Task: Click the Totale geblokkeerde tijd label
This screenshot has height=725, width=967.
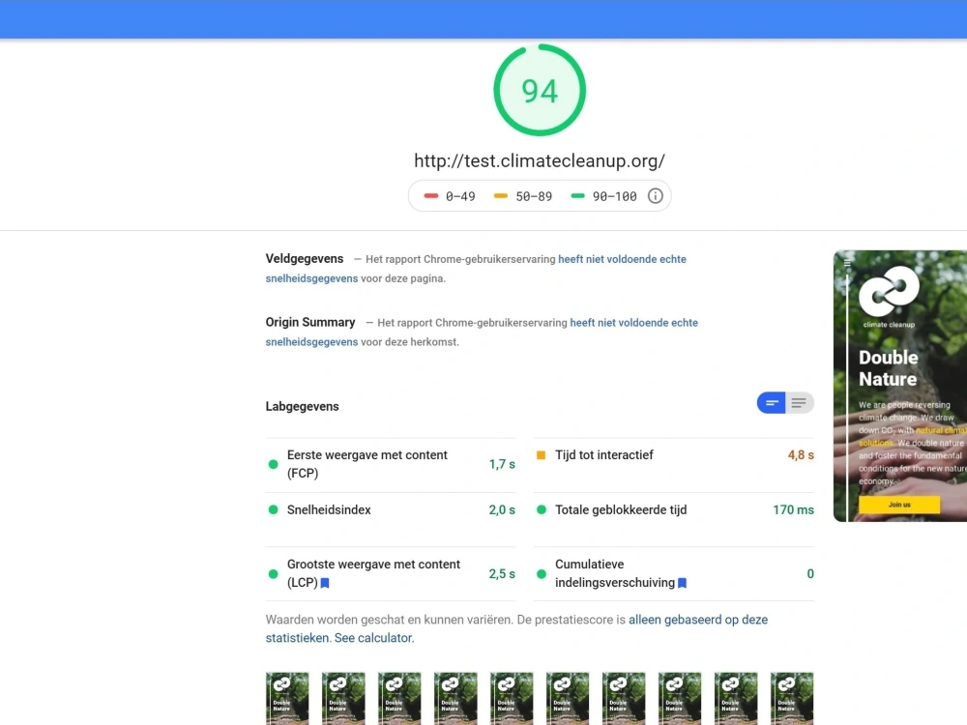Action: (621, 509)
